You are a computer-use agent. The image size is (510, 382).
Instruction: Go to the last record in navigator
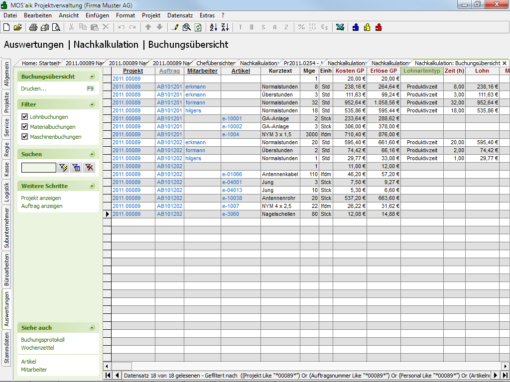click(x=505, y=375)
